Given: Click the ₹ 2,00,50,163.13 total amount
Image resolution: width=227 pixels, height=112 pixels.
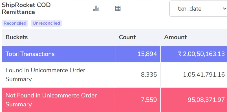Looking at the screenshot, I should pos(201,54).
